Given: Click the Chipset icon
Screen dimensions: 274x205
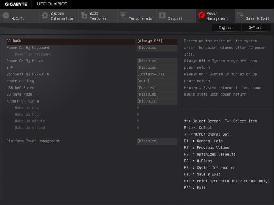Looking at the screenshot, I should pyautogui.click(x=161, y=16).
